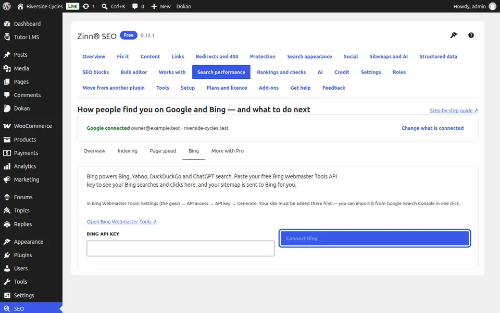
Task: Open WooCommerce in the sidebar
Action: [x=31, y=126]
